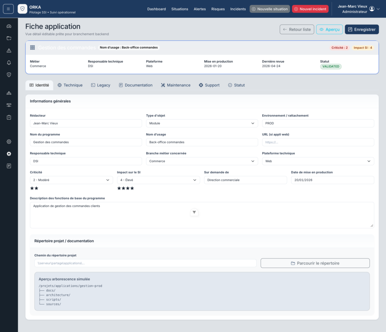Click the Nouvel incident button

[x=310, y=9]
